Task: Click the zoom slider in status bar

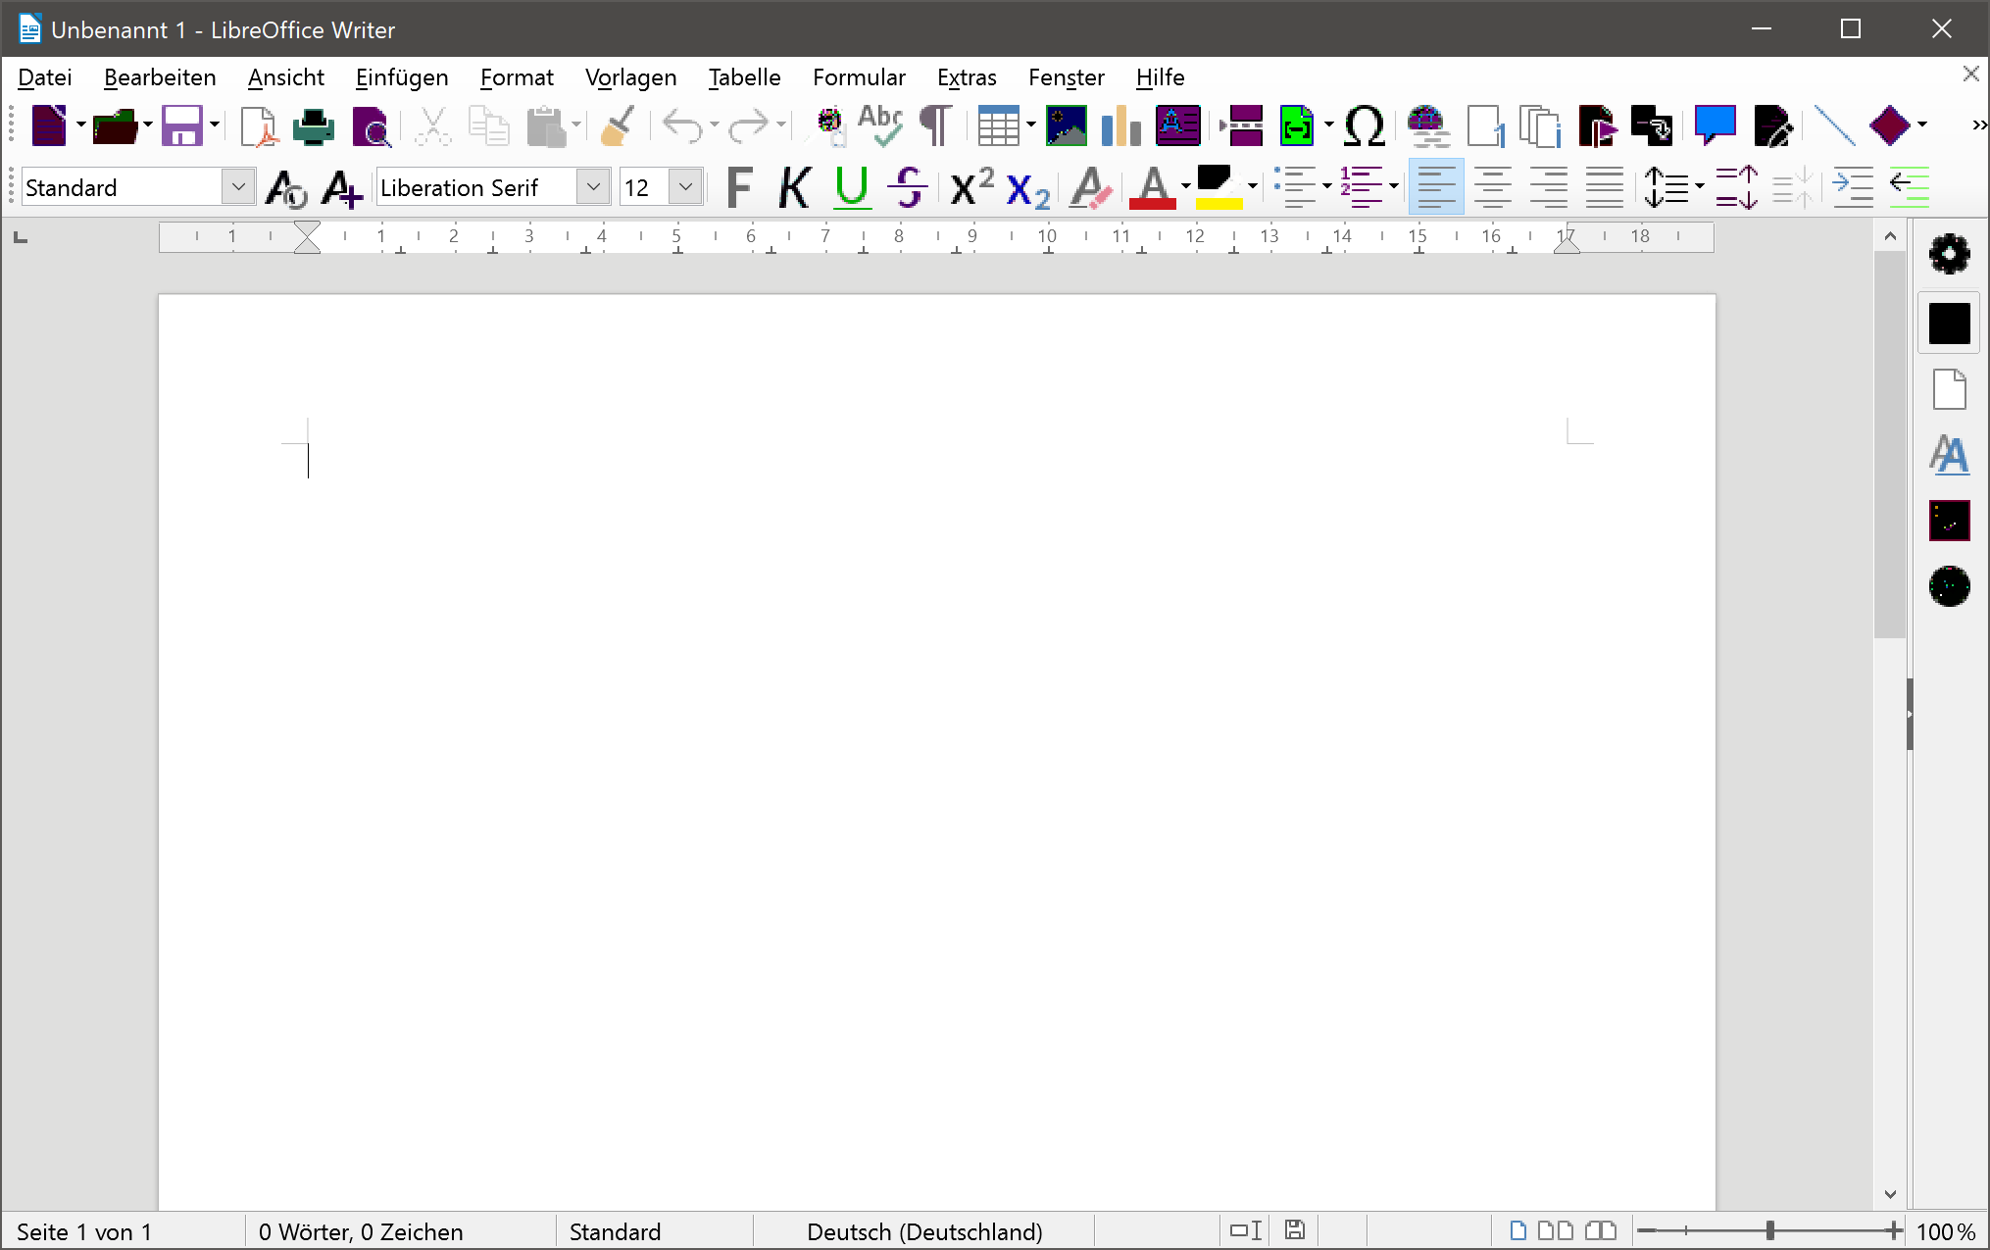Action: coord(1769,1230)
